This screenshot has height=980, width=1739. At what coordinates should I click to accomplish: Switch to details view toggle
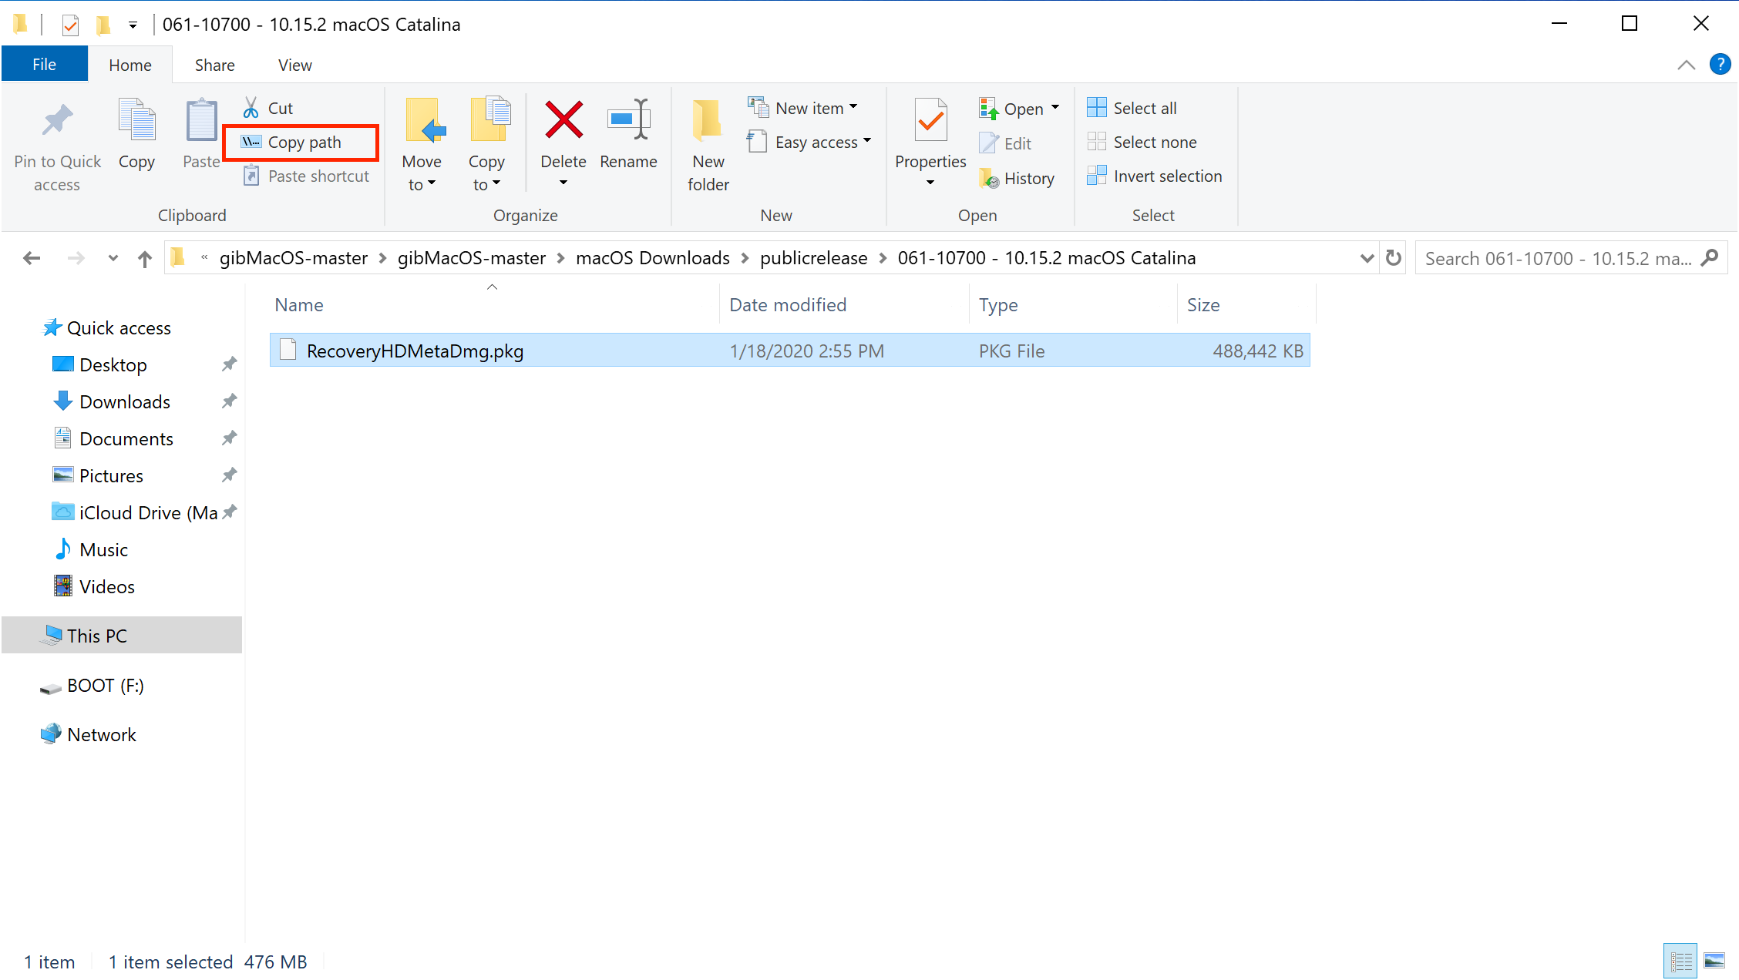tap(1681, 961)
